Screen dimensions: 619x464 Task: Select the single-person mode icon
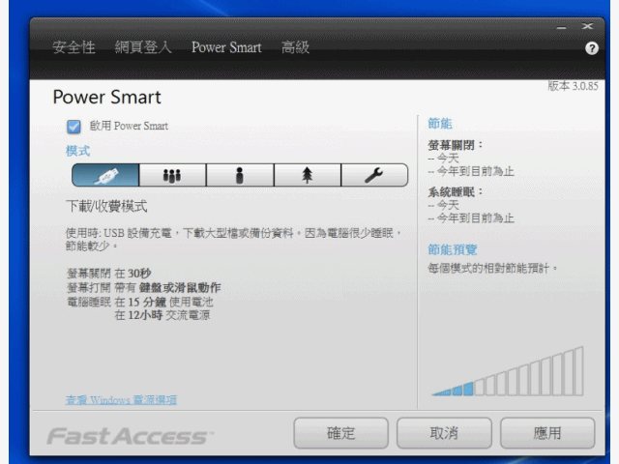240,175
